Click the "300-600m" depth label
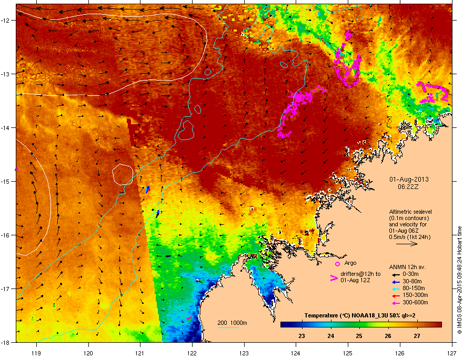This screenshot has width=463, height=358. tap(415, 303)
